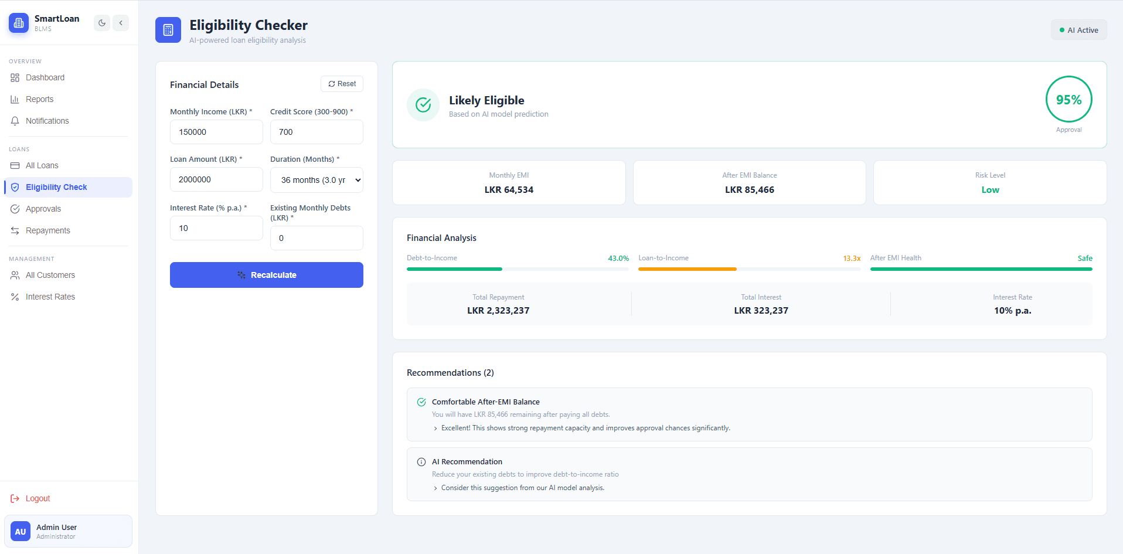
Task: Click the Interest Rates percent icon
Action: pyautogui.click(x=15, y=297)
